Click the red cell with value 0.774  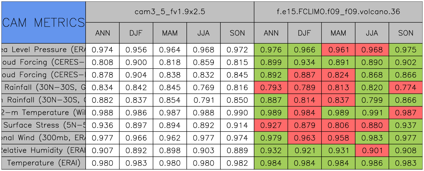406,88
